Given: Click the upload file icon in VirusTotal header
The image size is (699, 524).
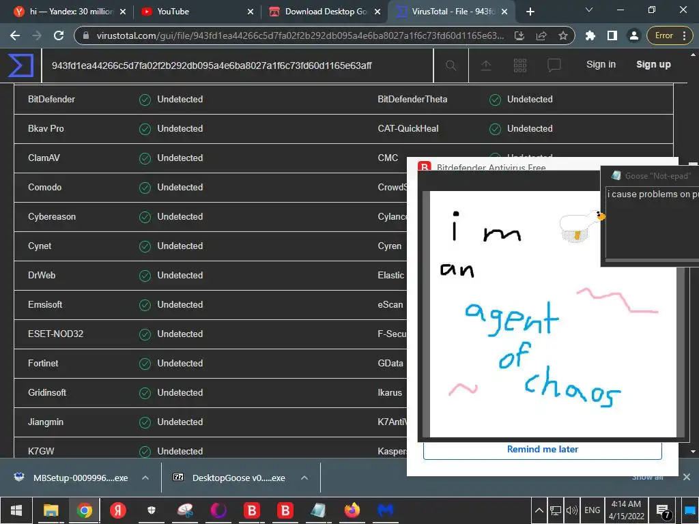Looking at the screenshot, I should 486,65.
